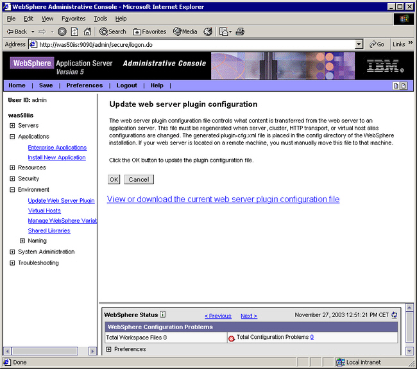Collapse the Applications tree node
This screenshot has height=369, width=417.
tap(12, 137)
